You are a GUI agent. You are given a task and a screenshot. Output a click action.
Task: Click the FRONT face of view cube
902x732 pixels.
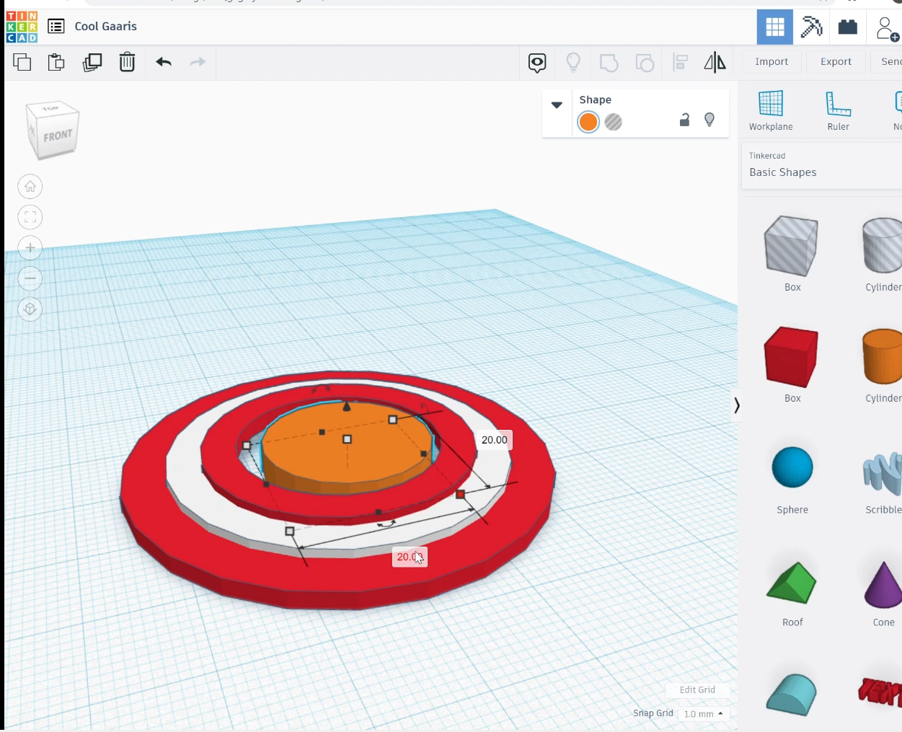click(58, 136)
